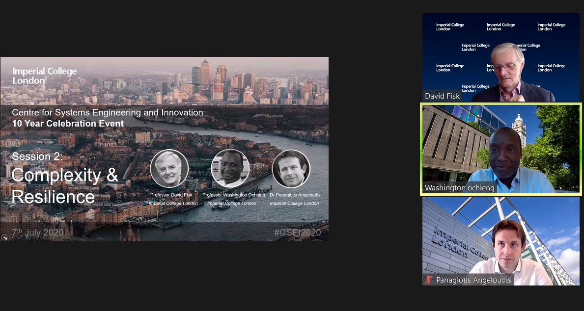Click the 'Professor David Fisk' caption on the slide
The image size is (584, 311).
171,195
